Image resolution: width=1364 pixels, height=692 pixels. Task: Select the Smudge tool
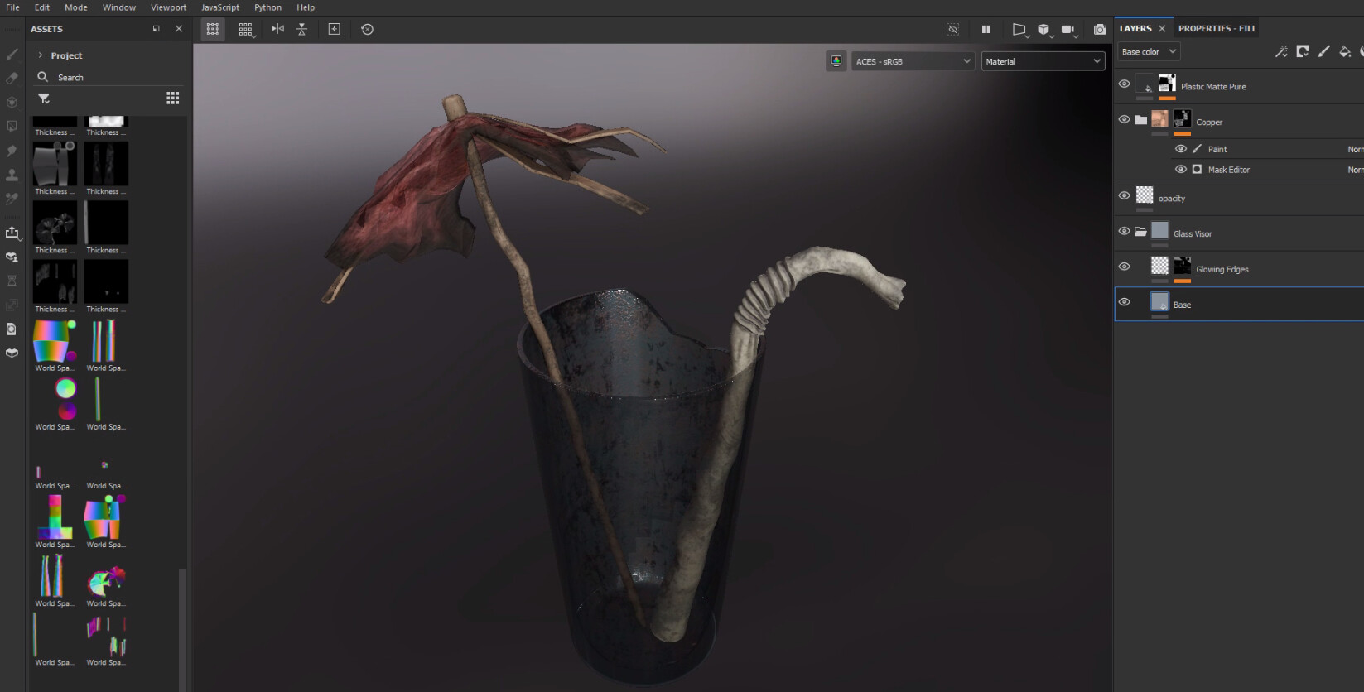coord(12,151)
